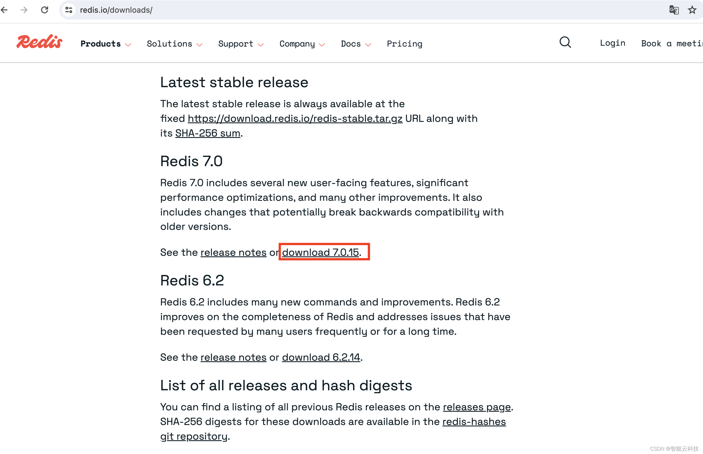
Task: Bookmark this page with the star icon
Action: 692,10
